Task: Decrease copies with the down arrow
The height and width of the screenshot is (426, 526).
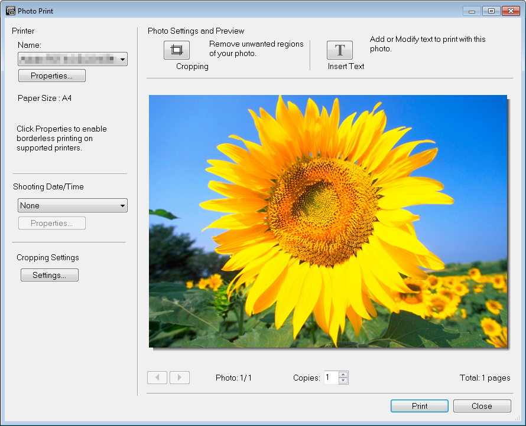Action: click(343, 381)
